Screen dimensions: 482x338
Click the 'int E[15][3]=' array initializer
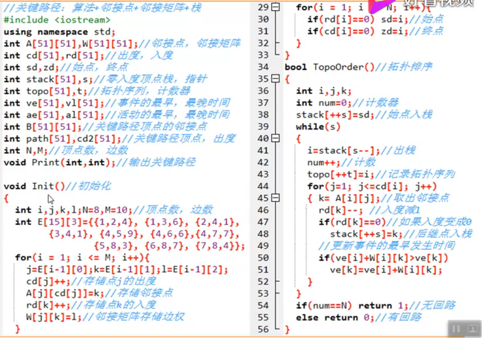(x=52, y=222)
